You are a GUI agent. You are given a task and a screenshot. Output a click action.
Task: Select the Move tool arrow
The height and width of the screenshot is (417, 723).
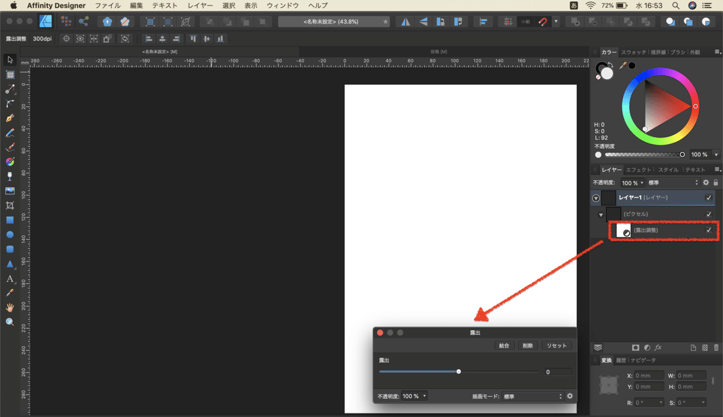tap(10, 60)
